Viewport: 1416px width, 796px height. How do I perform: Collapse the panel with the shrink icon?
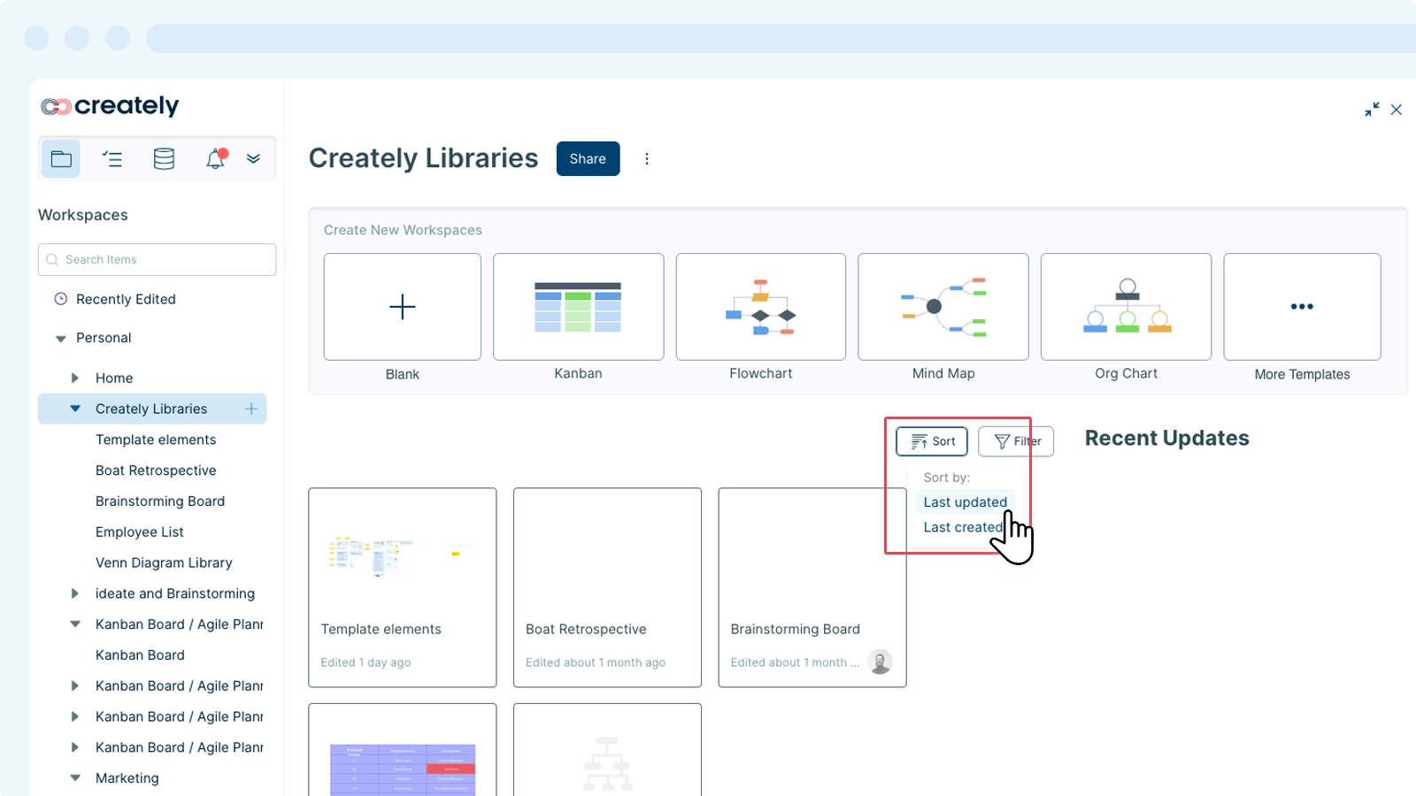click(1372, 110)
